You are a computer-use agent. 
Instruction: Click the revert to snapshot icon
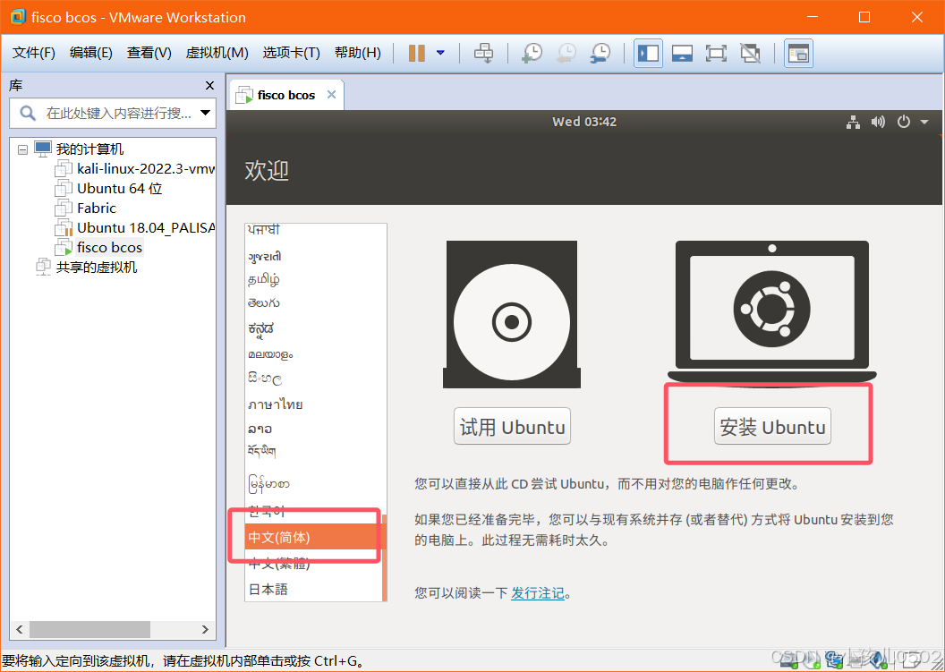coord(566,53)
